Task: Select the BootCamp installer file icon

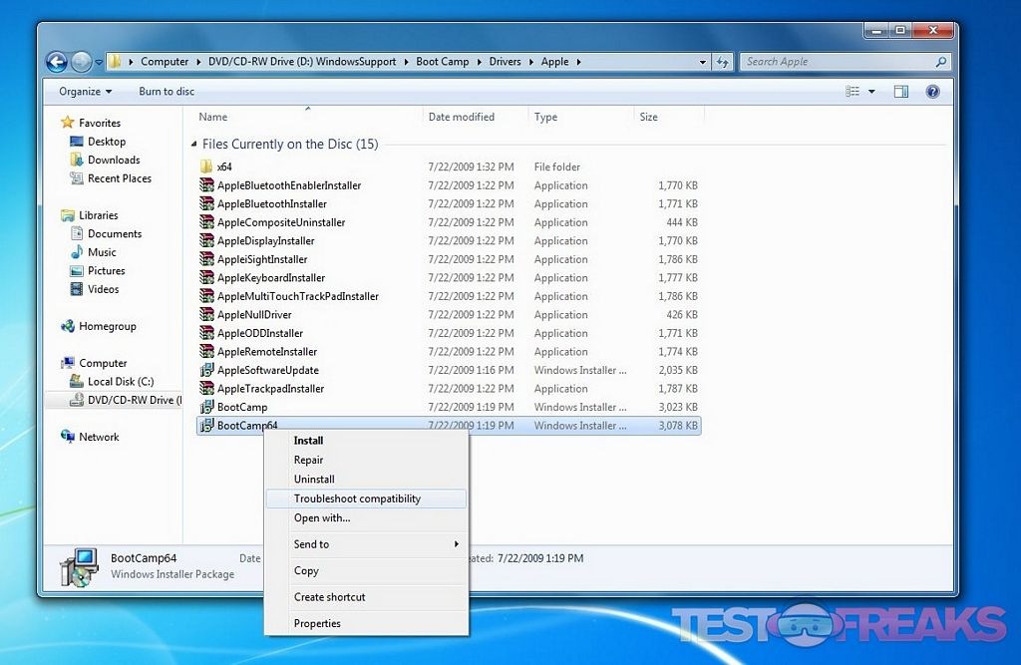Action: click(x=206, y=408)
